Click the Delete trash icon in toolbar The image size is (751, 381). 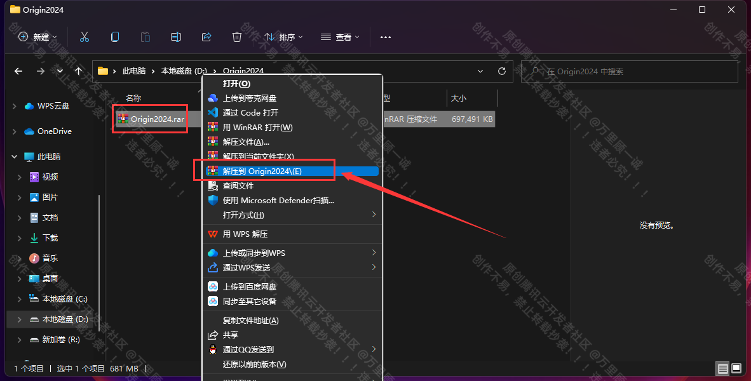(237, 37)
